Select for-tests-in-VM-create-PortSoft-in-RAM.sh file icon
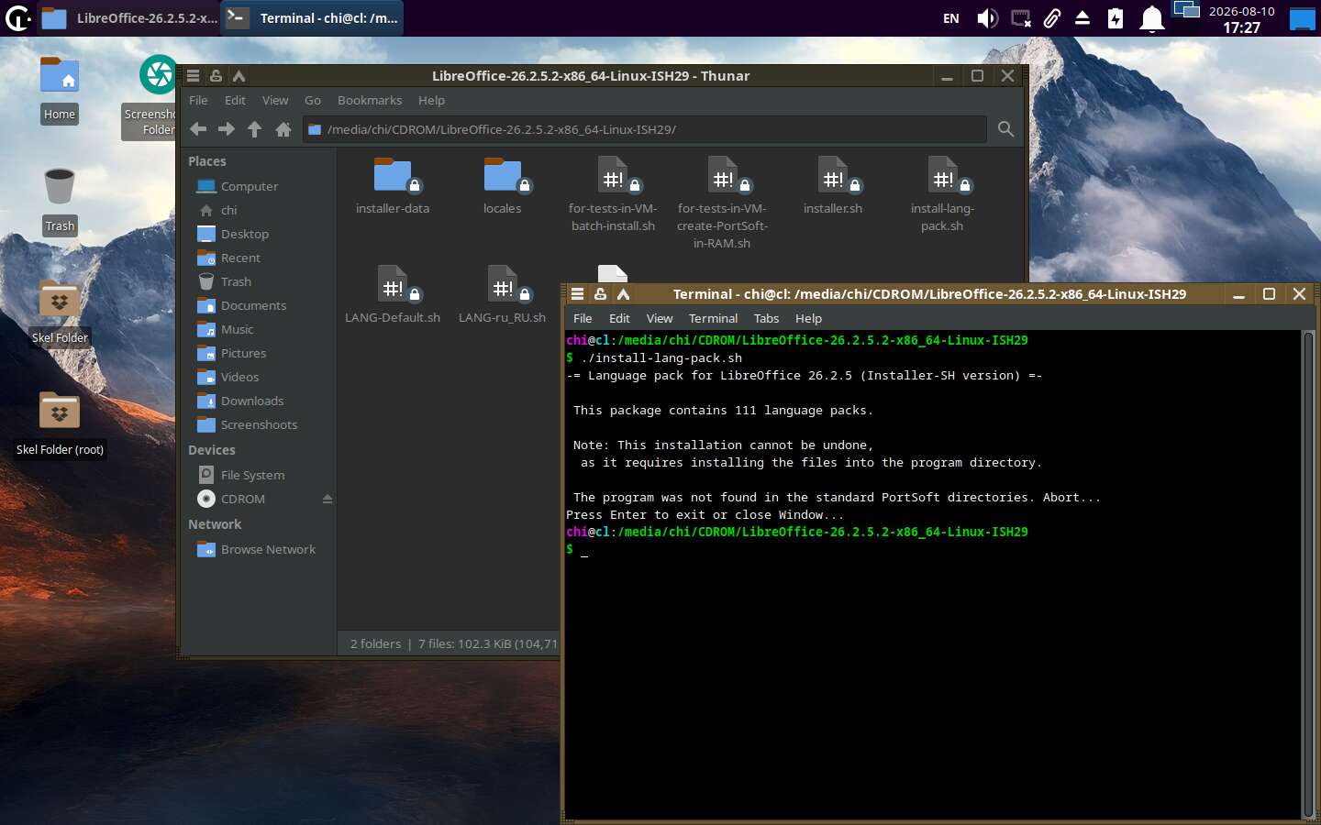This screenshot has width=1321, height=825. 724,176
